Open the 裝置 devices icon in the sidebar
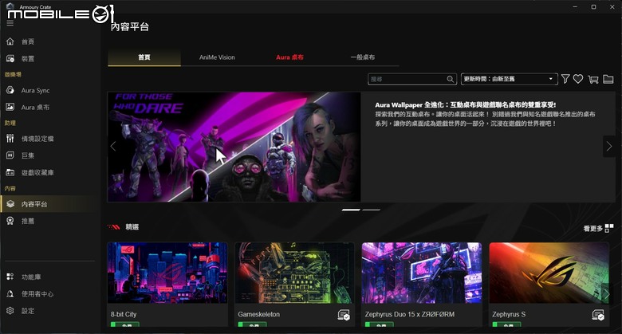Image resolution: width=622 pixels, height=334 pixels. 10,58
